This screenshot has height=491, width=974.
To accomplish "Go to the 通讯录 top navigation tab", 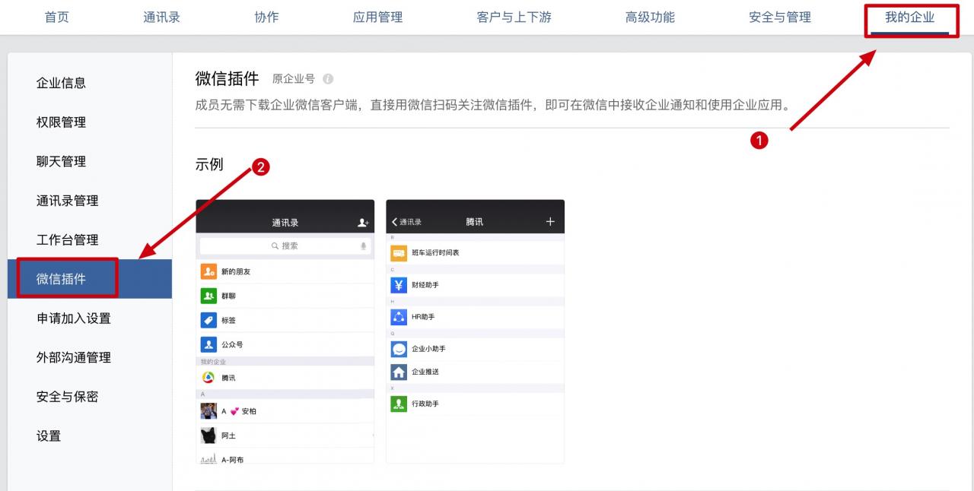I will tap(161, 17).
